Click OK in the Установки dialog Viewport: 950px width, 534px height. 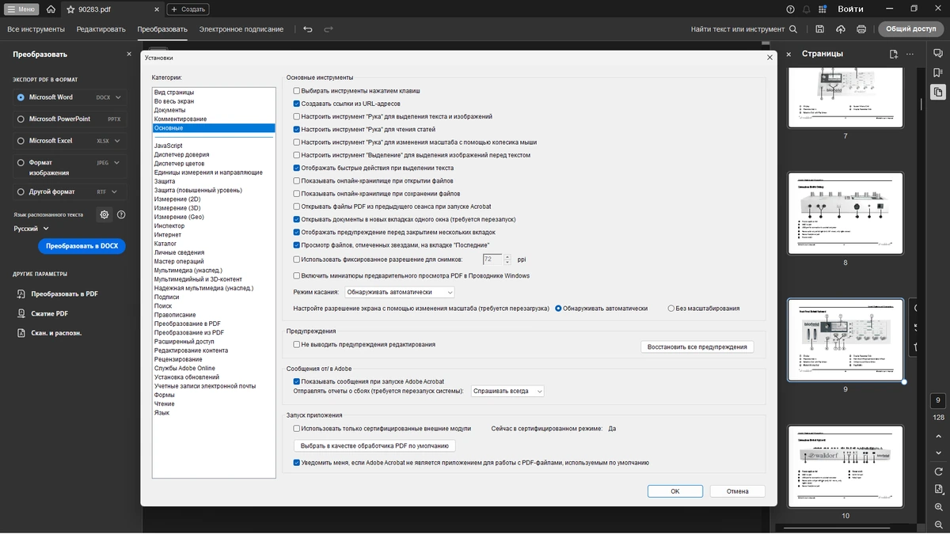tap(675, 491)
